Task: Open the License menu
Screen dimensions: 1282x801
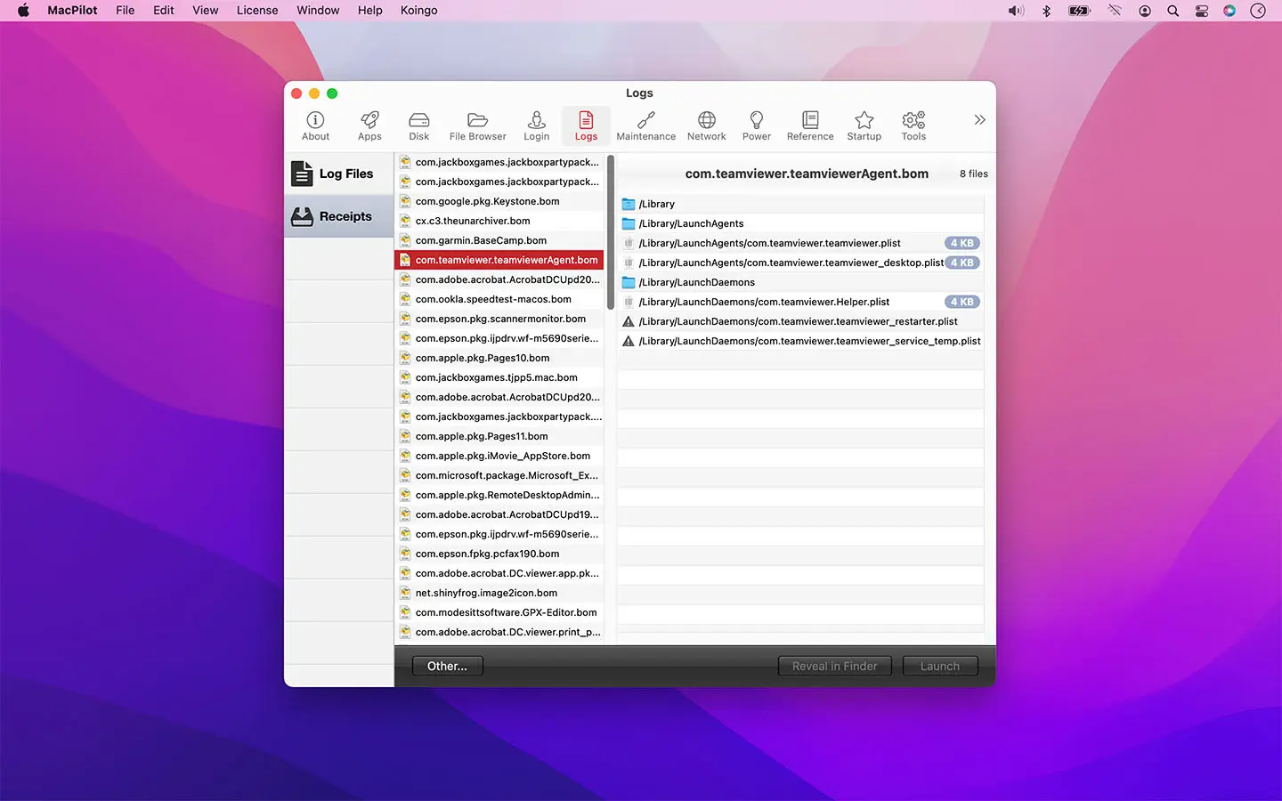Action: (257, 11)
